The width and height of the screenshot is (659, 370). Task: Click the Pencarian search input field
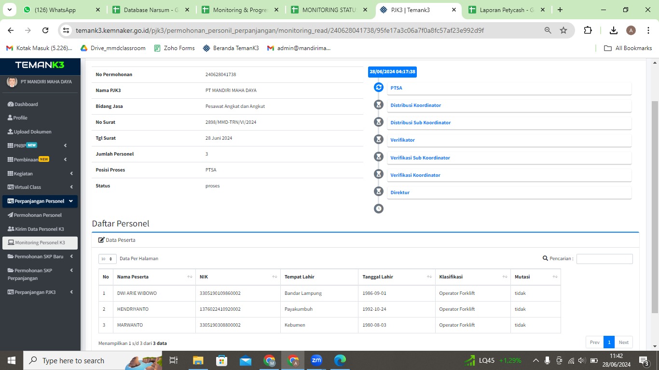[604, 259]
